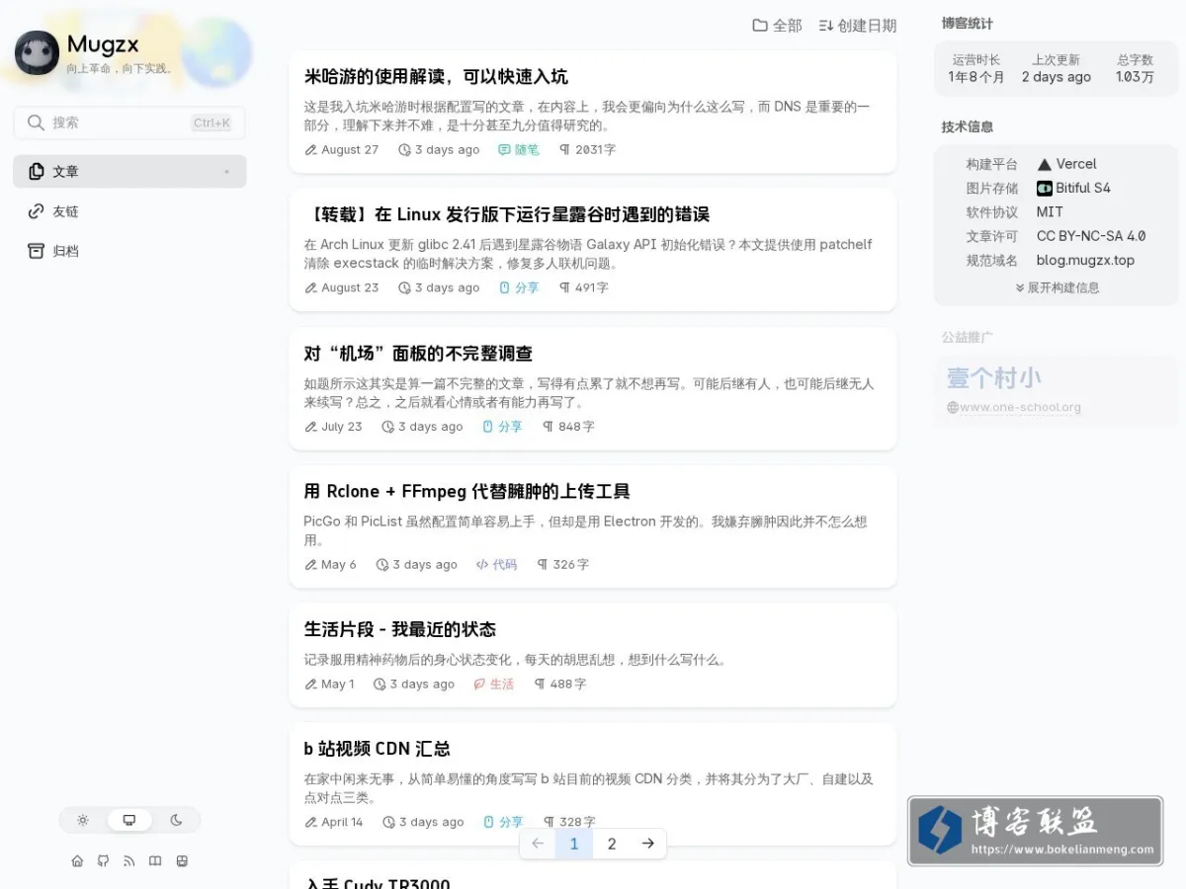Click the 2031字 word count
The image size is (1186, 889).
click(x=595, y=150)
